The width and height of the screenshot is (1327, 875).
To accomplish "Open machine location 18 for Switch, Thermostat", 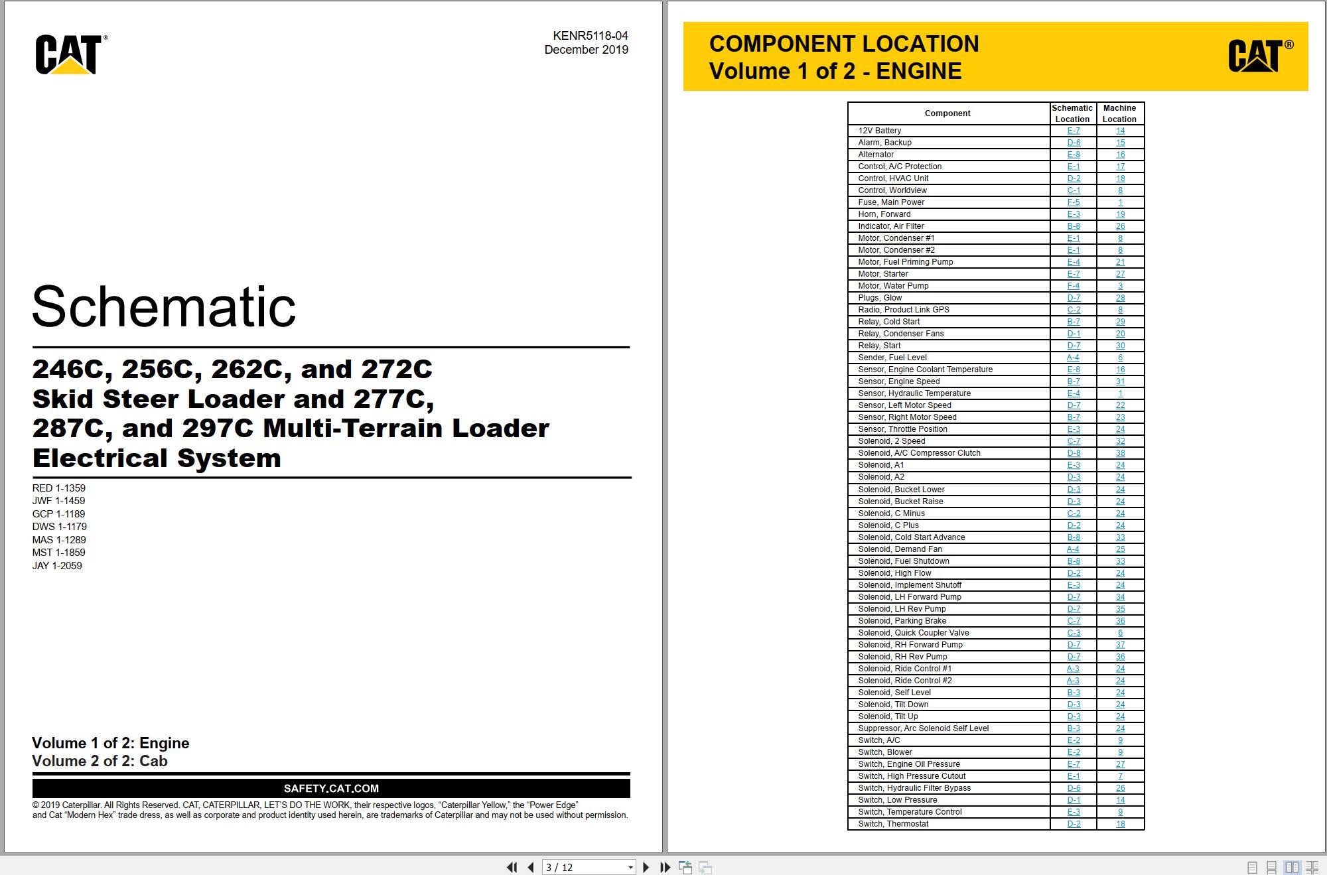I will [x=1120, y=824].
